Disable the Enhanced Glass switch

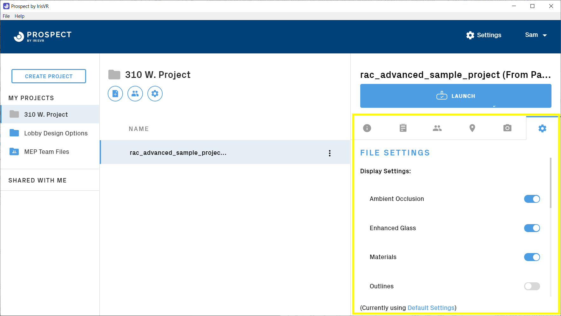click(532, 228)
